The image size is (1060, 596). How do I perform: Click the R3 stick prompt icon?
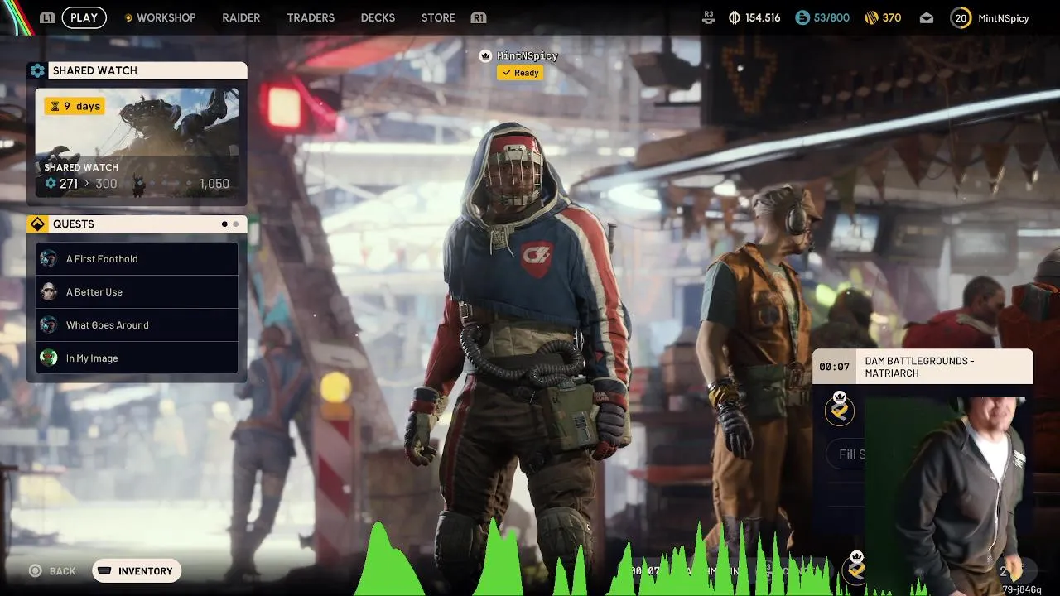[x=708, y=17]
